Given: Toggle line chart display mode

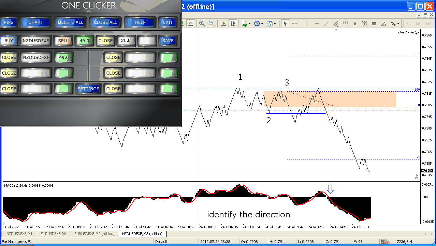Looking at the screenshot, I should 191,24.
